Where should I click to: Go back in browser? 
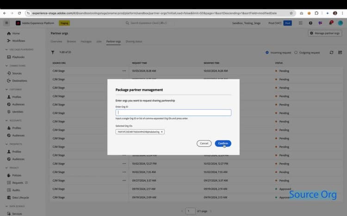pos(5,13)
